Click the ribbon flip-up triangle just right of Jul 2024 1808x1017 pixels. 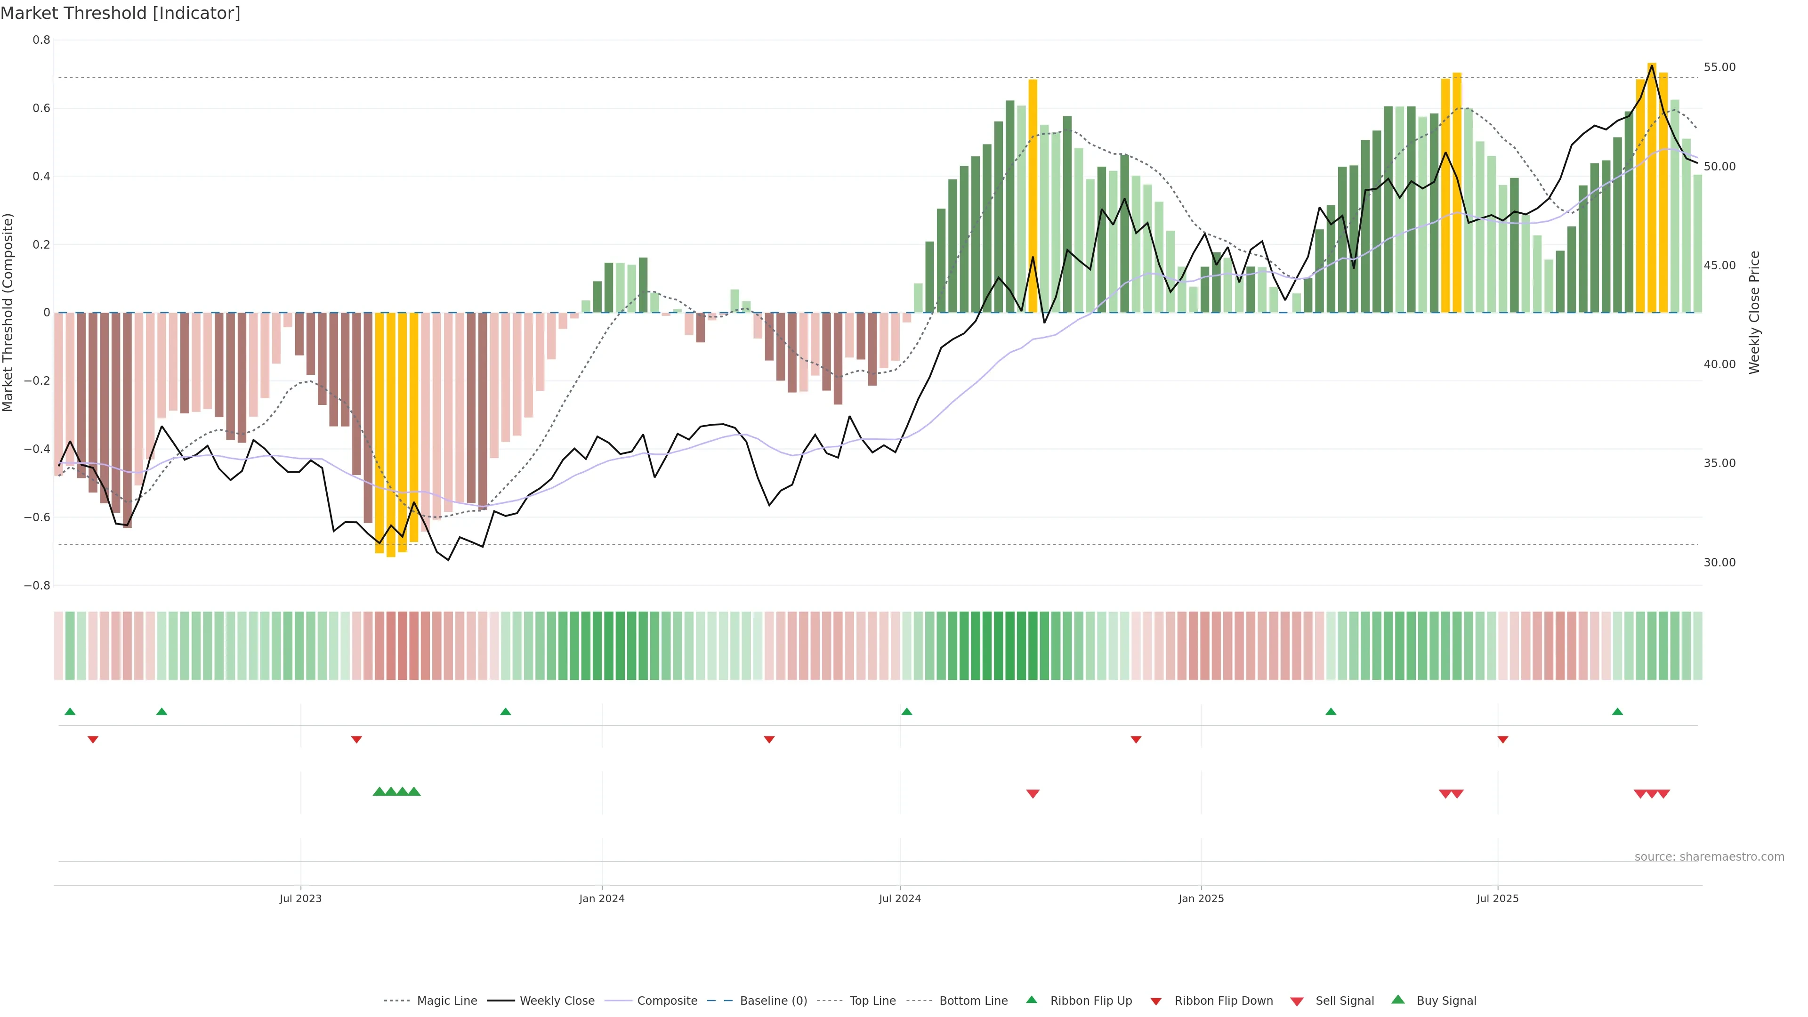click(x=906, y=712)
